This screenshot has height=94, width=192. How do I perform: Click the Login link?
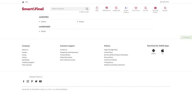[x=26, y=2]
